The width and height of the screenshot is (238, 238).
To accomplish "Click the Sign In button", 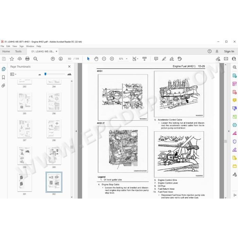I will click(x=229, y=51).
